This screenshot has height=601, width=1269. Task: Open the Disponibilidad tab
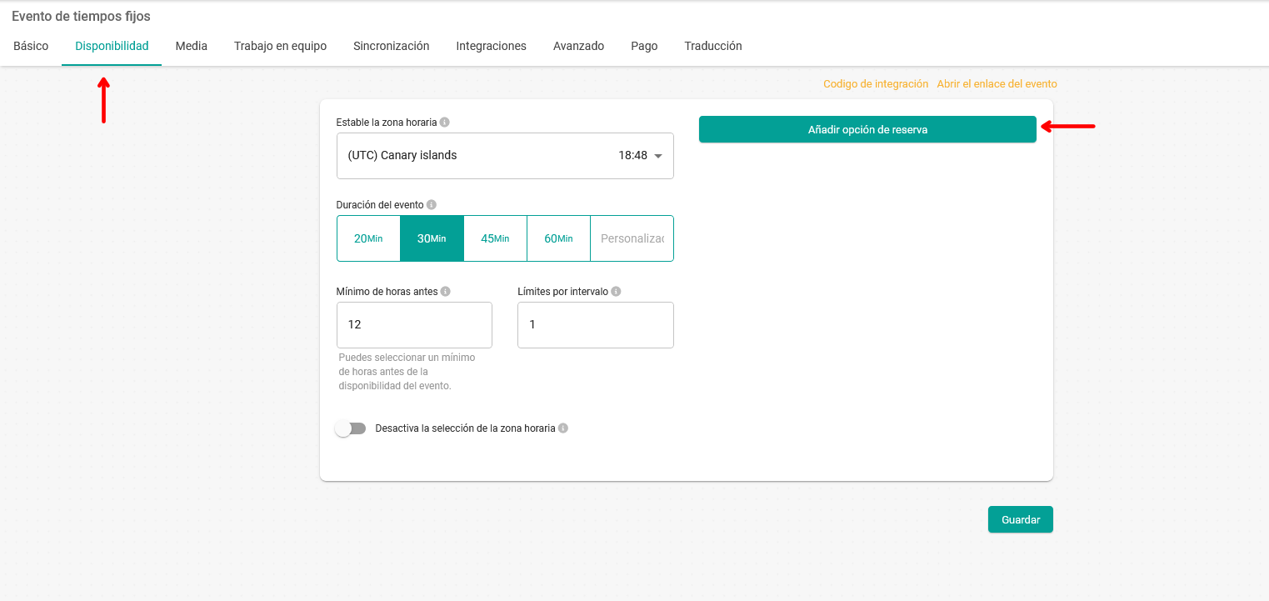(x=112, y=46)
